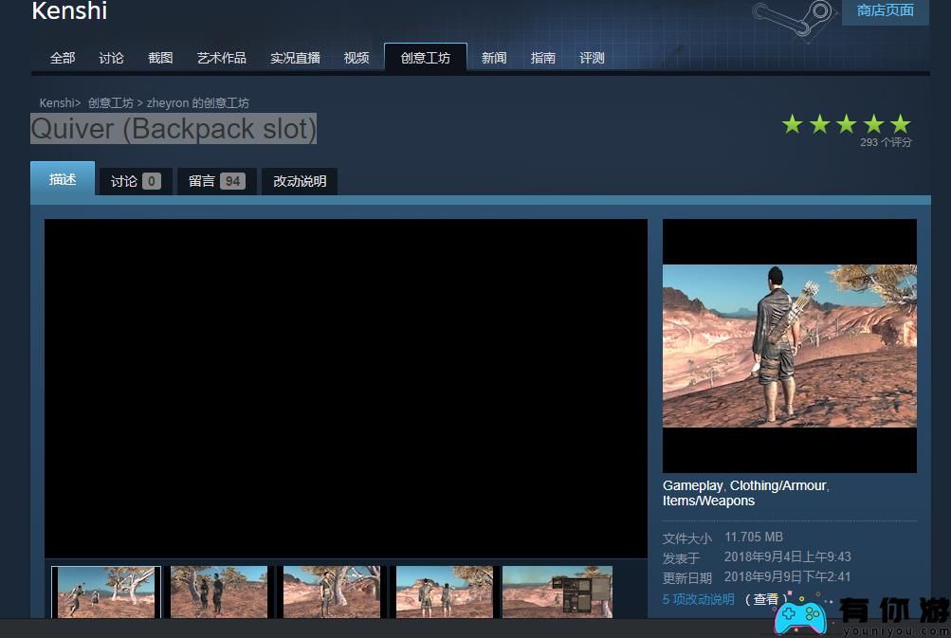Switch to the 描述 tab
This screenshot has height=638, width=951.
tap(63, 179)
